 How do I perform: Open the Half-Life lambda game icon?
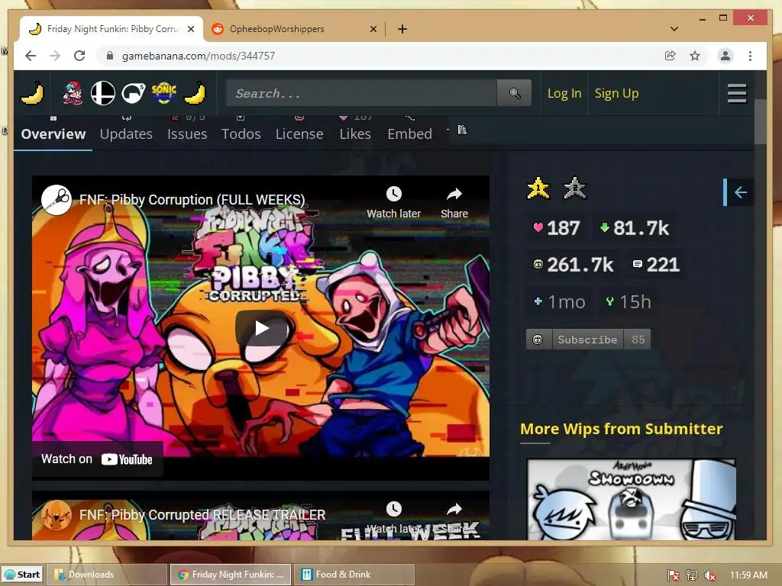(x=134, y=93)
